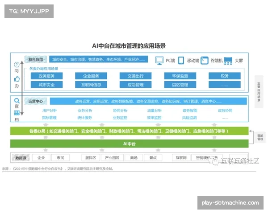Click the 风险监测 text

189,118
